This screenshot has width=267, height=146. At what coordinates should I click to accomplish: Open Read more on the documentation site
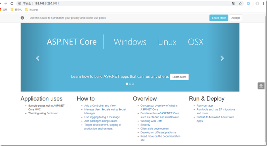click(160, 138)
